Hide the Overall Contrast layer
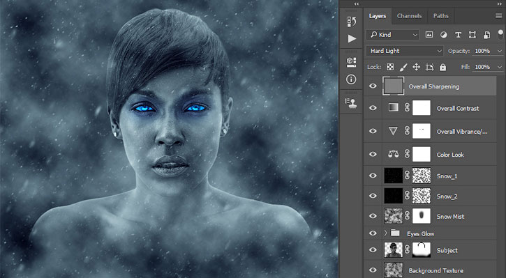 pos(373,108)
